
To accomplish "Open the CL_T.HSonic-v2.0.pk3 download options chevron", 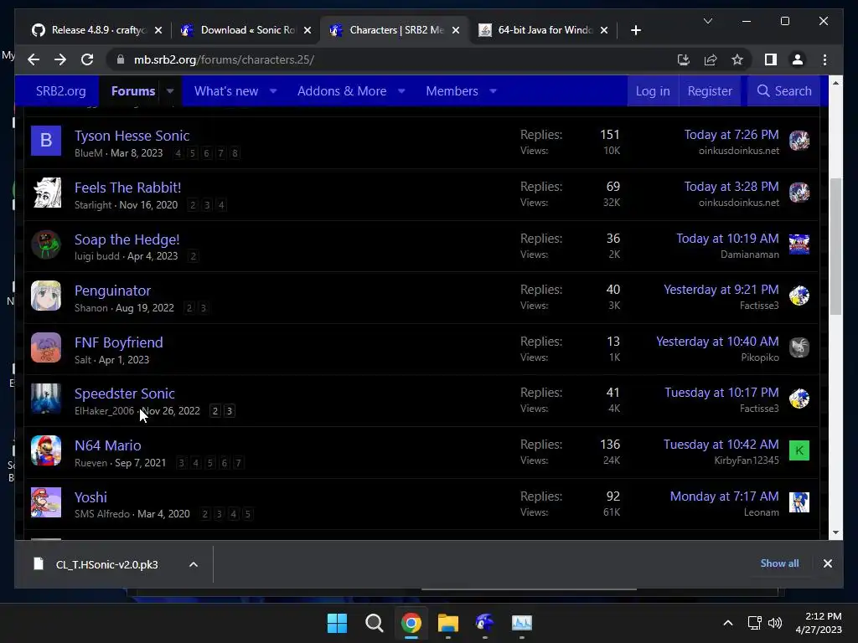I will click(x=194, y=564).
